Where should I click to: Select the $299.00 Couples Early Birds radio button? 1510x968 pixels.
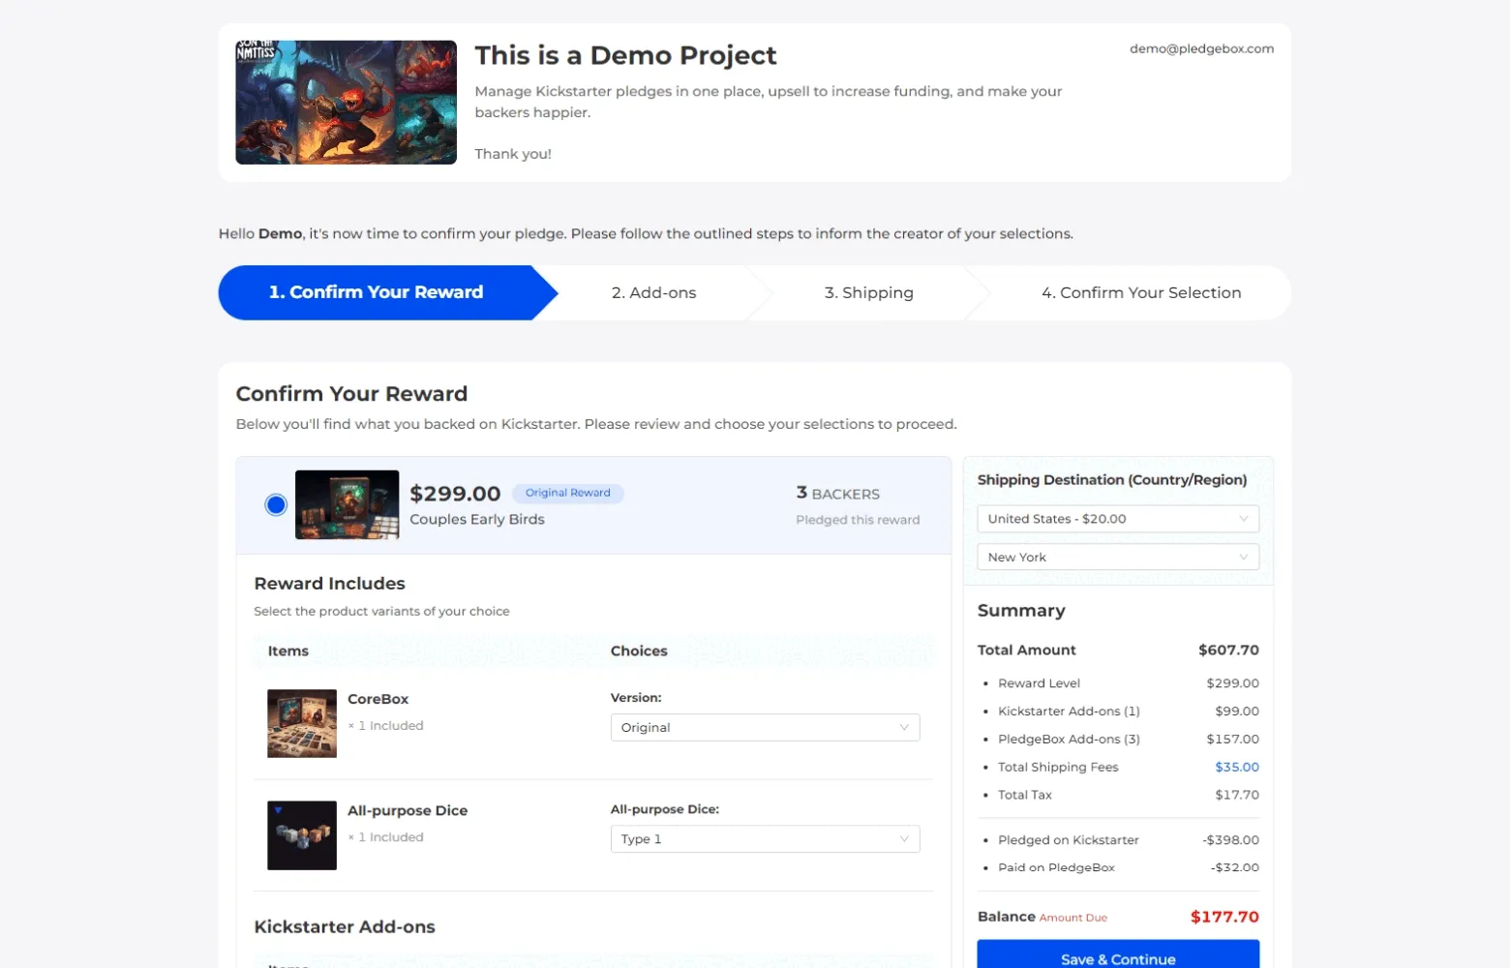(x=276, y=504)
